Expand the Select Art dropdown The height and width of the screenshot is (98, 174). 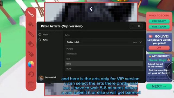(104, 42)
